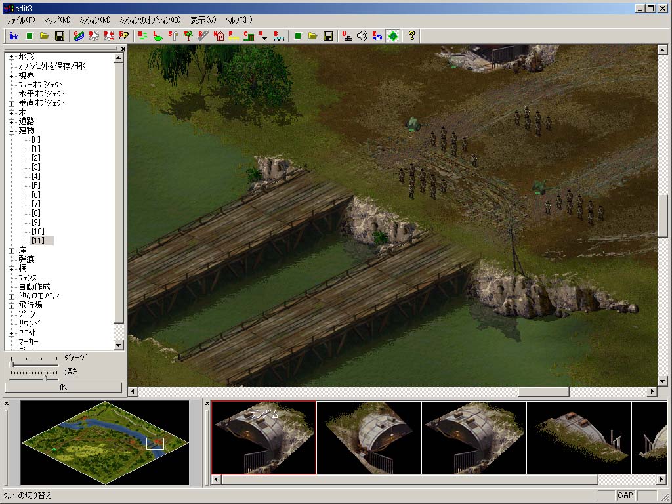
Task: Select the フェンス tree item
Action: tap(28, 278)
